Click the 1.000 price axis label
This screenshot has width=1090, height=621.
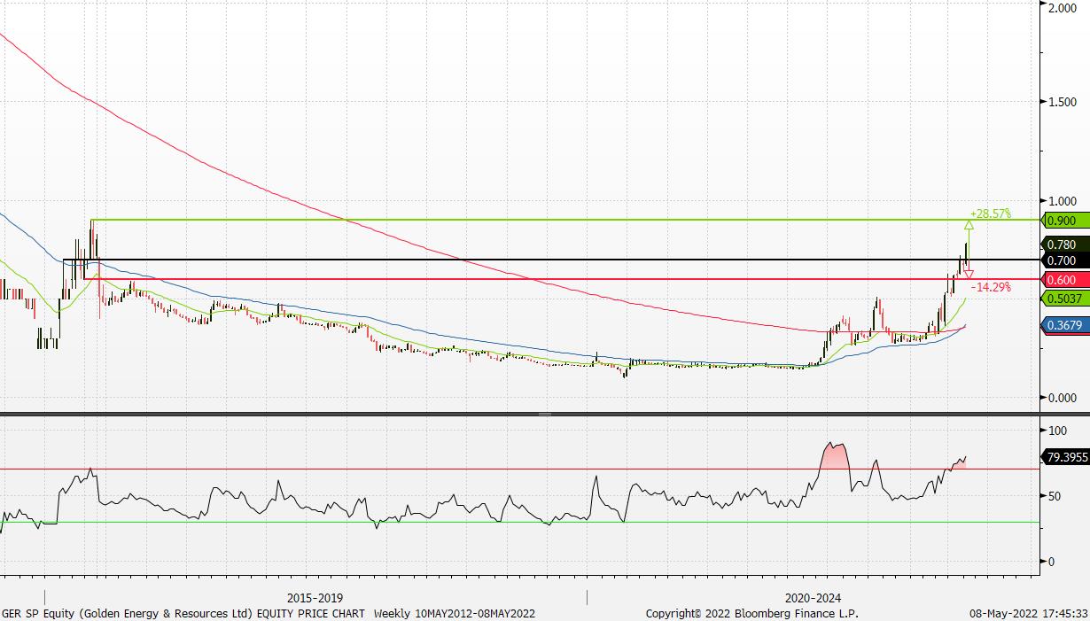point(1063,201)
